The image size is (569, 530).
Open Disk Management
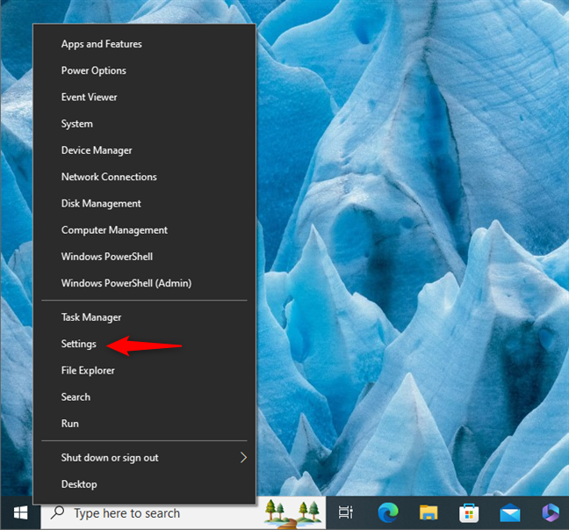(x=144, y=203)
